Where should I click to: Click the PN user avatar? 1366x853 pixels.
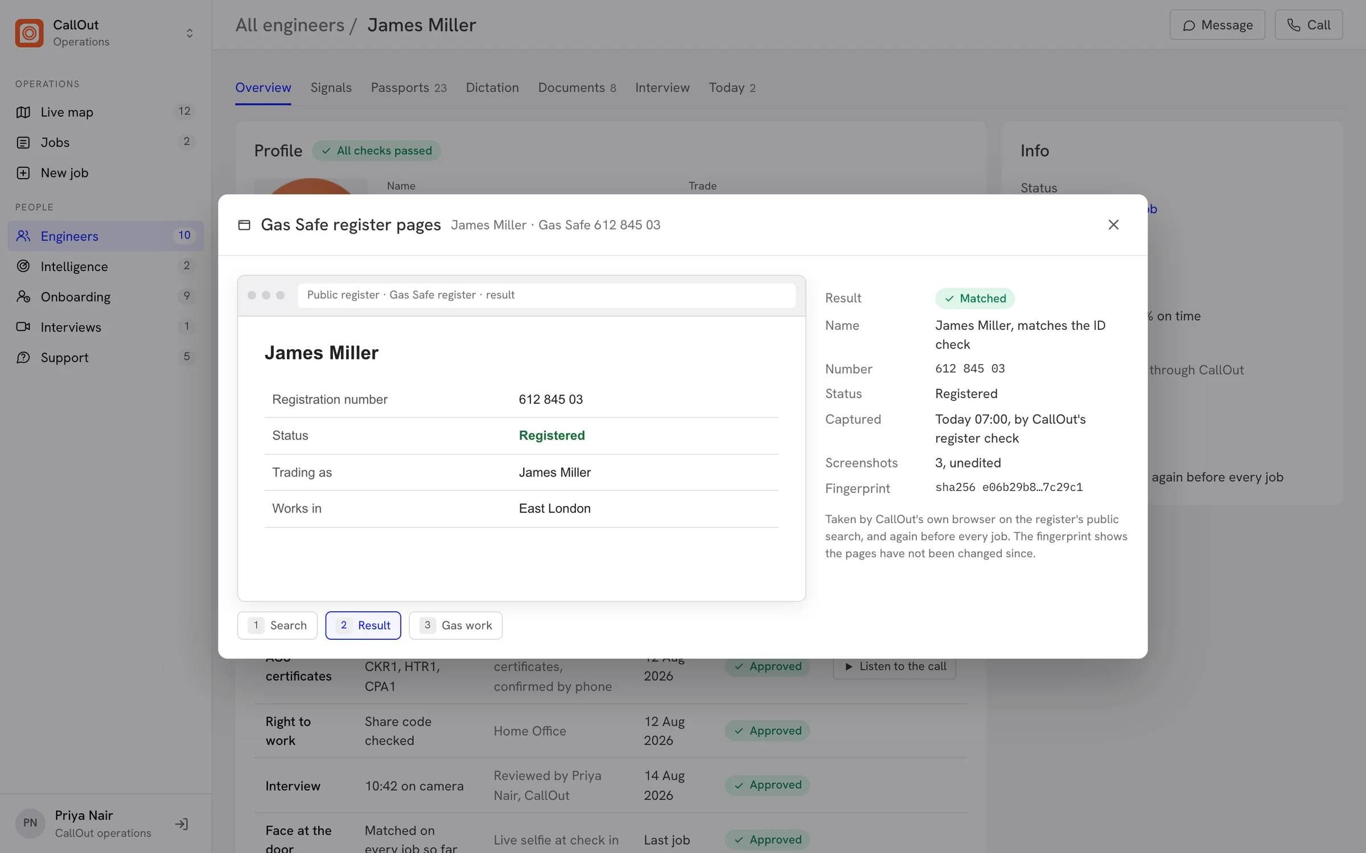30,823
